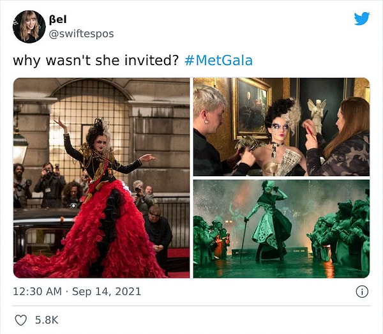Open the round profile avatar

[29, 27]
